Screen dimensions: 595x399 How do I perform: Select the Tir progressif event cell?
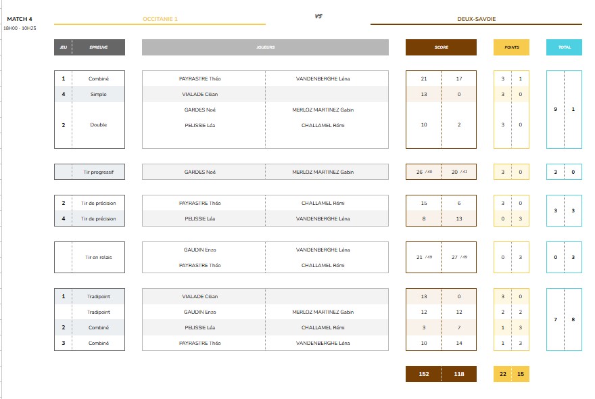click(98, 172)
